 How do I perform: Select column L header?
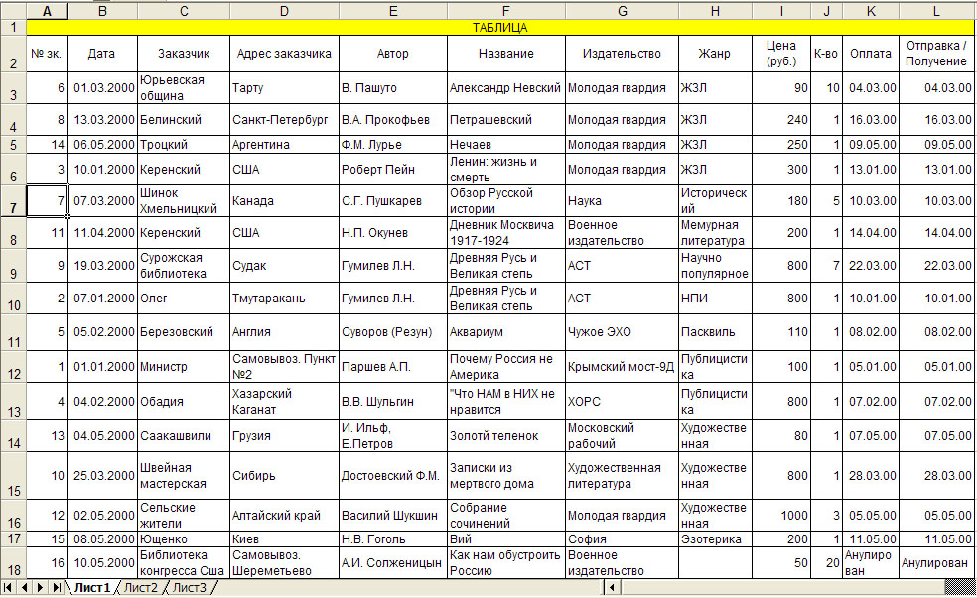point(936,11)
